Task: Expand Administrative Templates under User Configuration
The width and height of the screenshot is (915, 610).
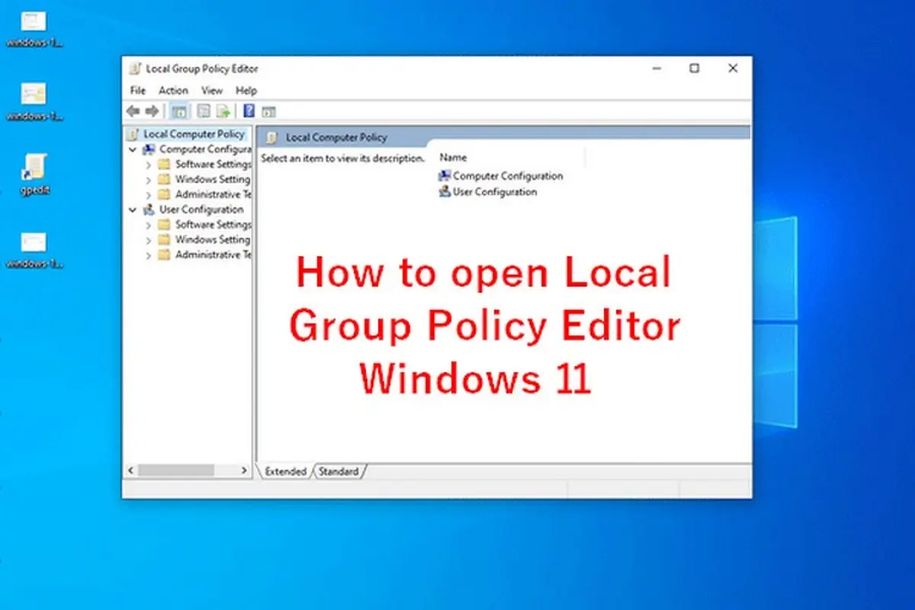Action: [149, 255]
